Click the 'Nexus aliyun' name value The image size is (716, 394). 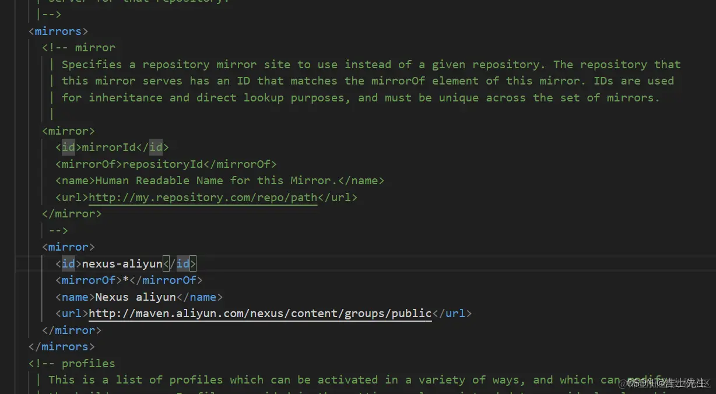[x=135, y=297]
